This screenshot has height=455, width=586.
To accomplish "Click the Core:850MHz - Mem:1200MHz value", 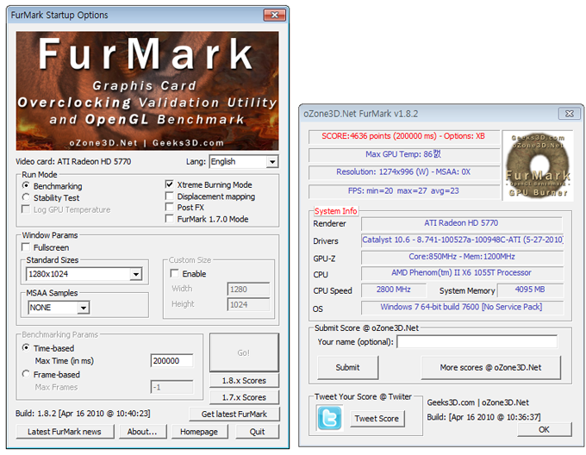I will (x=462, y=257).
